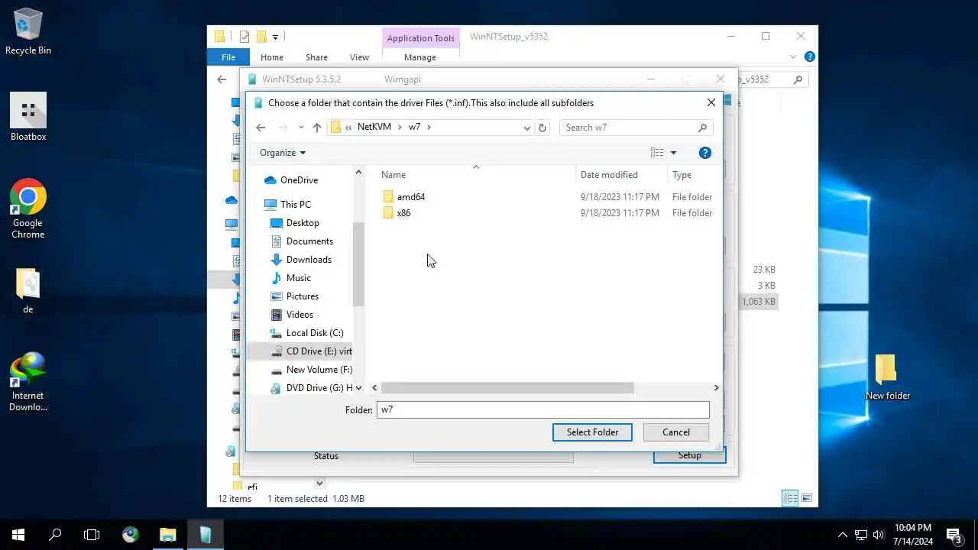Open the Share ribbon tab
978x550 pixels.
click(316, 57)
